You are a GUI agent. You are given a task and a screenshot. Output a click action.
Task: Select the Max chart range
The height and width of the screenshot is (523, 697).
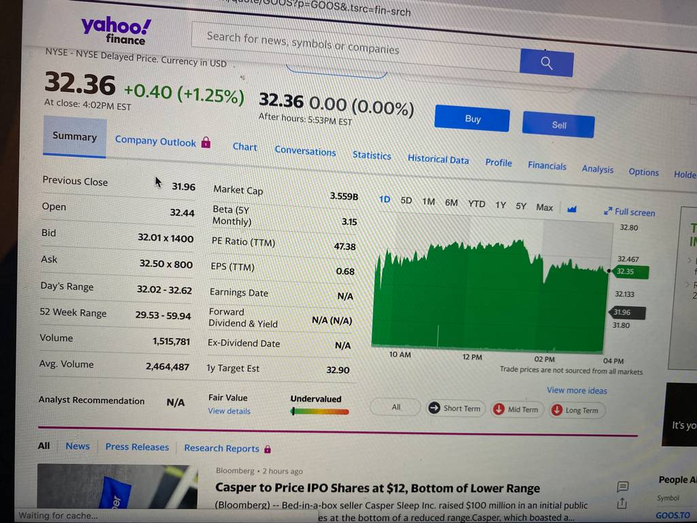(x=544, y=208)
